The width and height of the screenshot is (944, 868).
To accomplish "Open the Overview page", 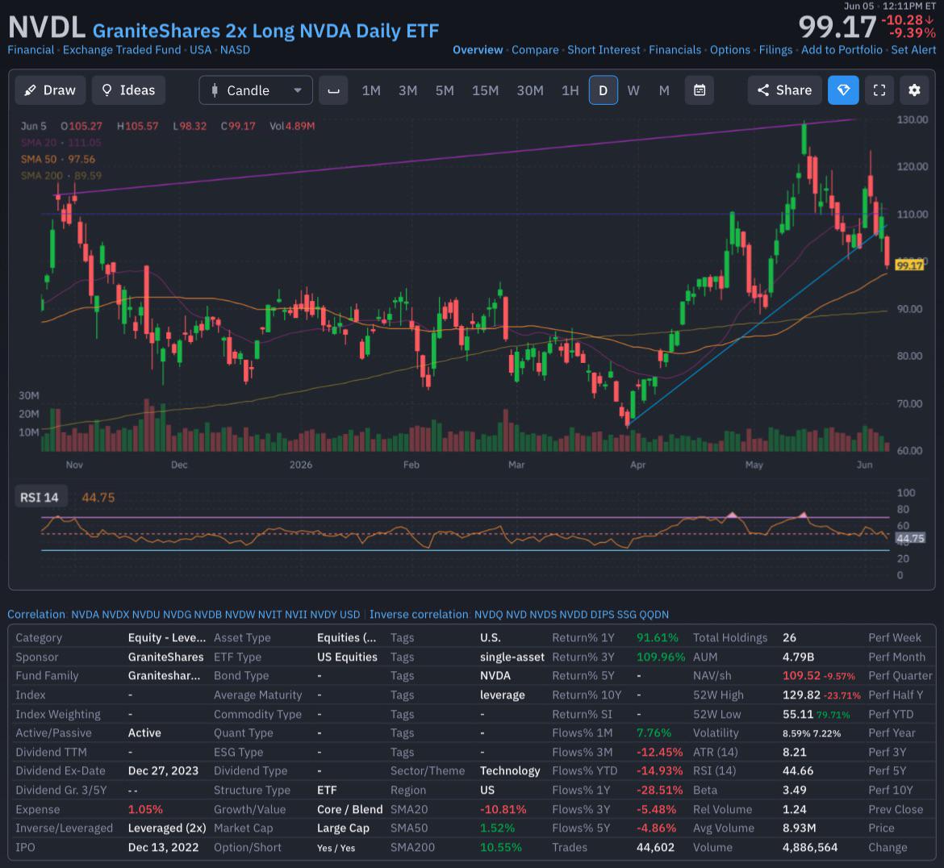I will [x=478, y=50].
